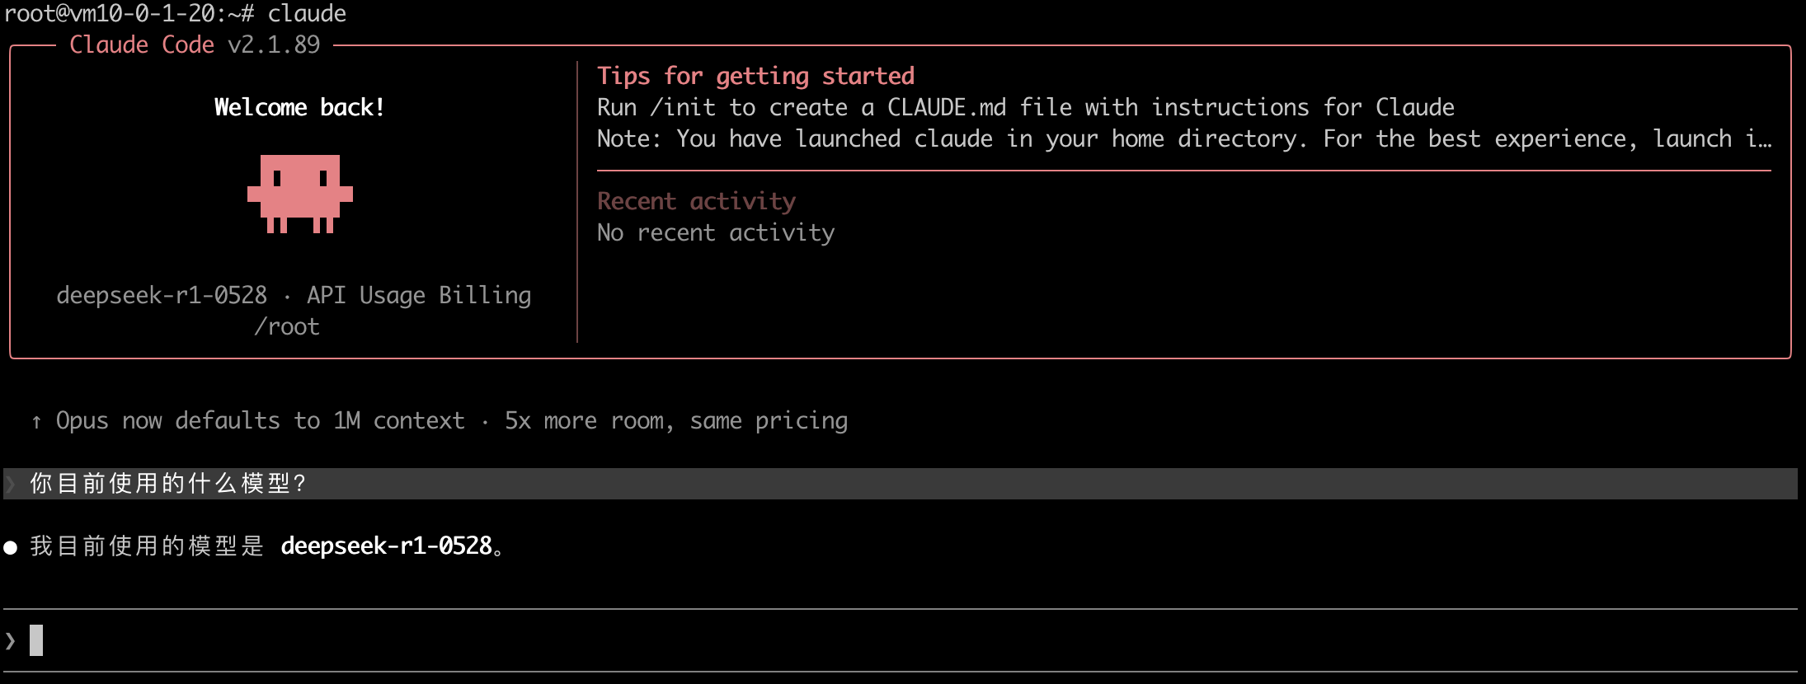Click the v2.1.89 version label

[274, 45]
